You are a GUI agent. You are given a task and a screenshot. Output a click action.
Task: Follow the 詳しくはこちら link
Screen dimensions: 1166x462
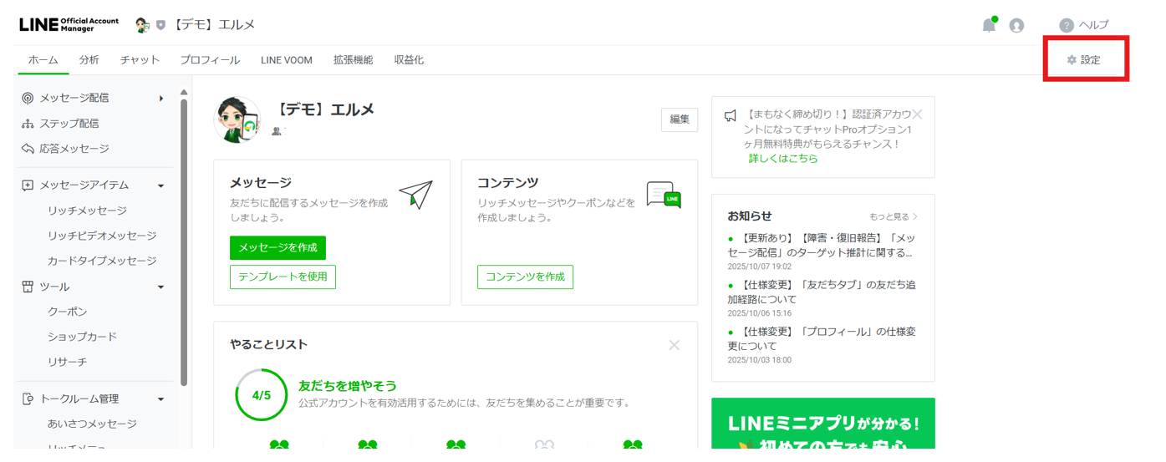(782, 158)
